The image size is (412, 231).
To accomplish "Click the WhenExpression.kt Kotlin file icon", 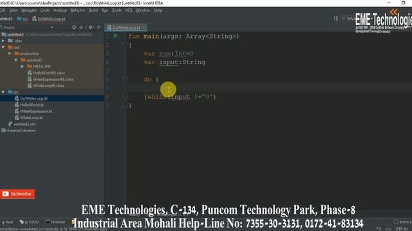I will tap(17, 111).
